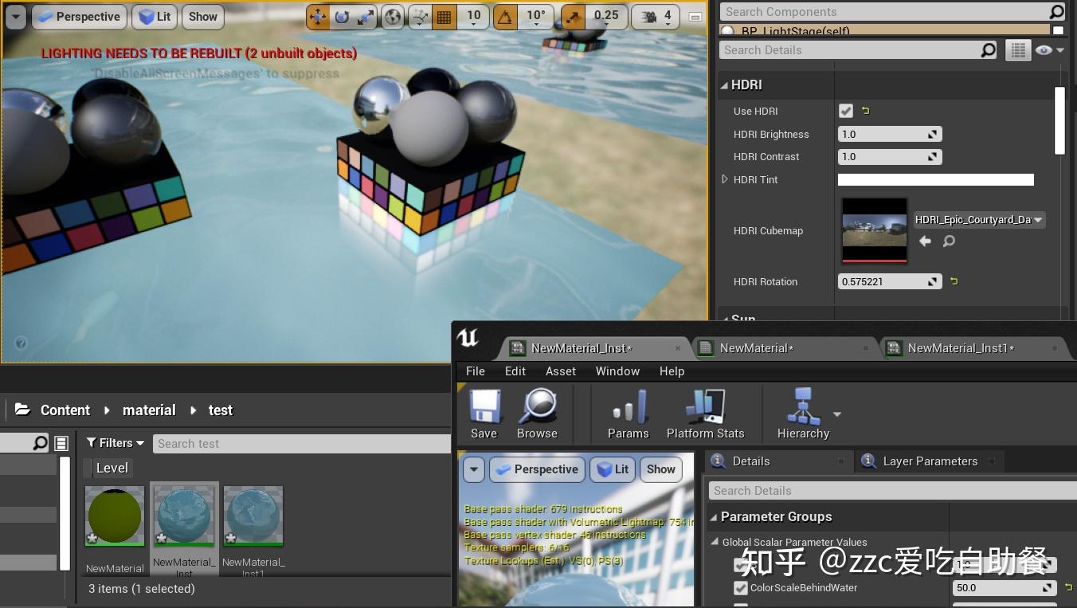Collapse Parameter Groups section
Screen dimensions: 1077x608
[713, 517]
